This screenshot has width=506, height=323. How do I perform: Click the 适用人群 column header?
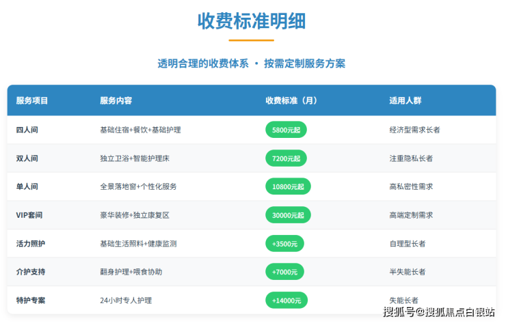405,100
